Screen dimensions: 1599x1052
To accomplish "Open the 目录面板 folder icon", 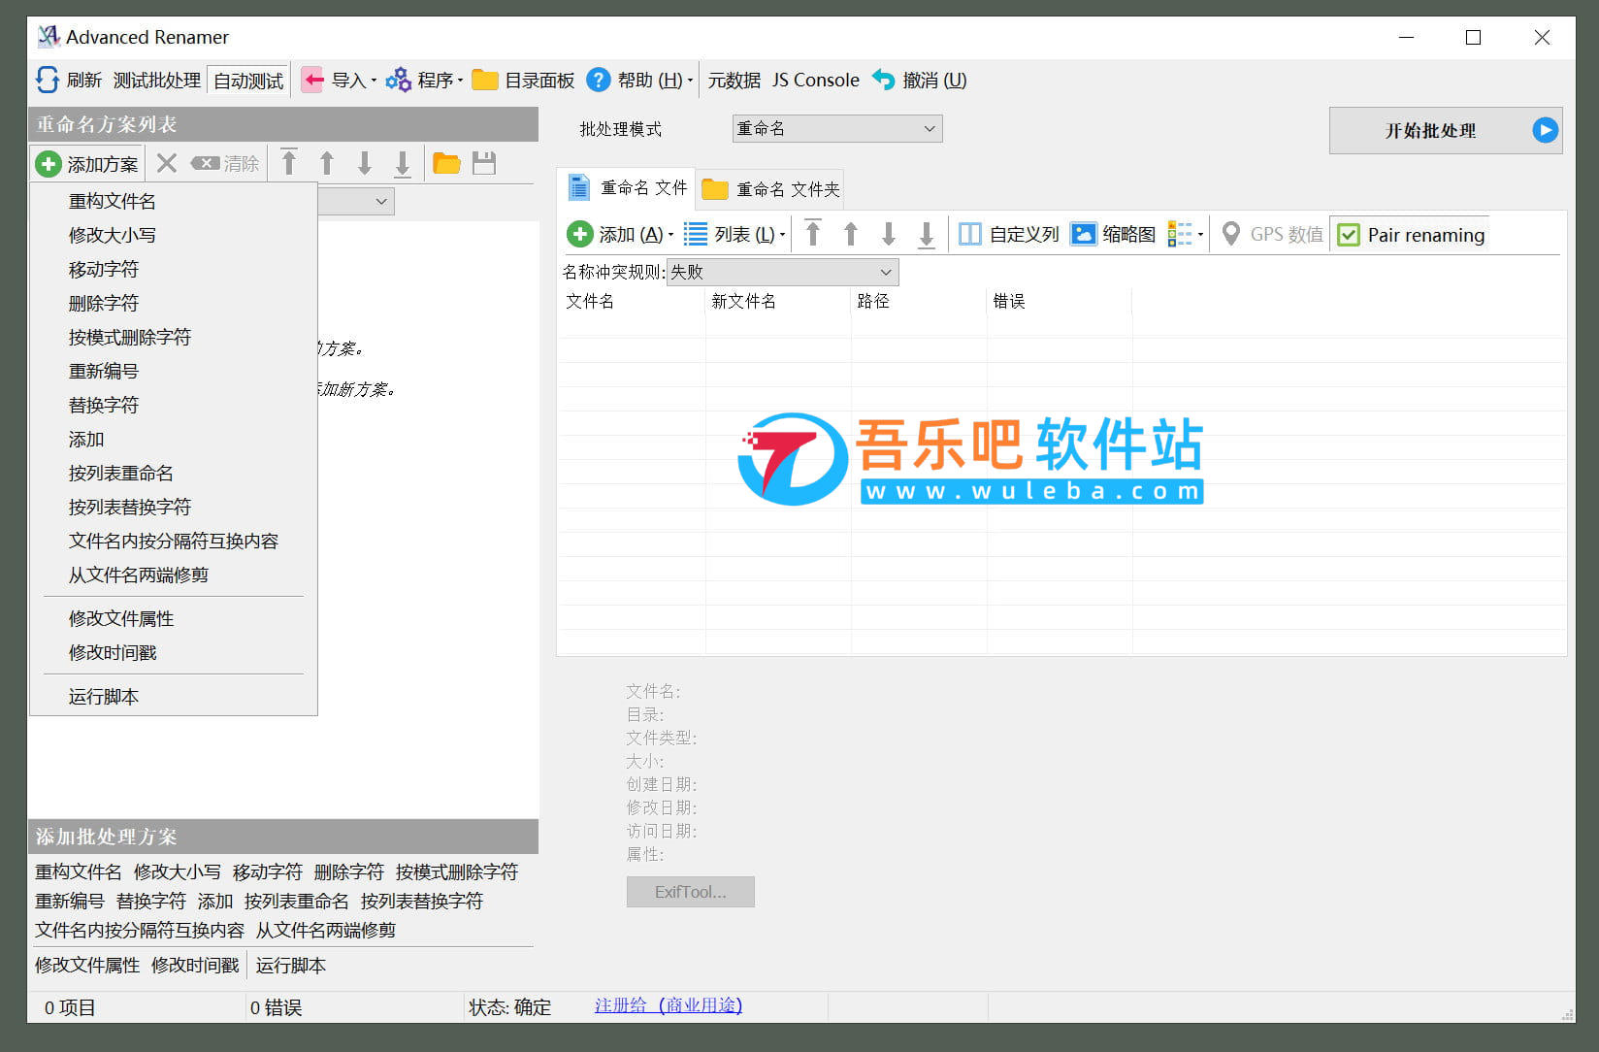I will tap(484, 80).
